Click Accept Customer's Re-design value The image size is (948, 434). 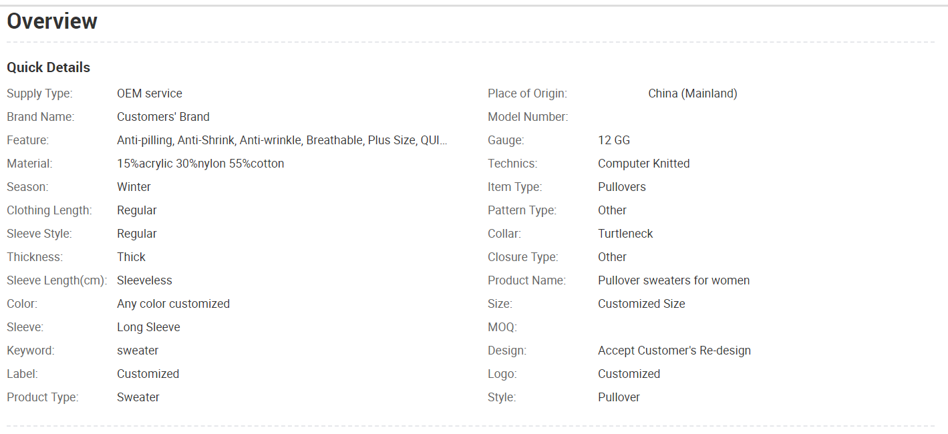coord(674,351)
